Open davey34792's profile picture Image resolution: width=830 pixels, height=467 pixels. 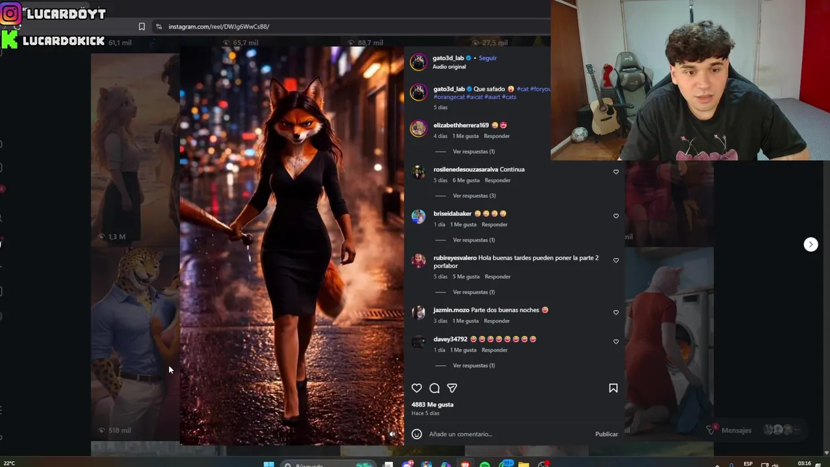pos(418,342)
